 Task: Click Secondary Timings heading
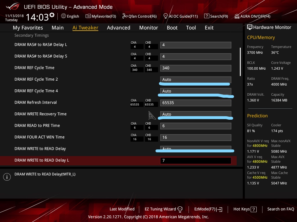32,35
